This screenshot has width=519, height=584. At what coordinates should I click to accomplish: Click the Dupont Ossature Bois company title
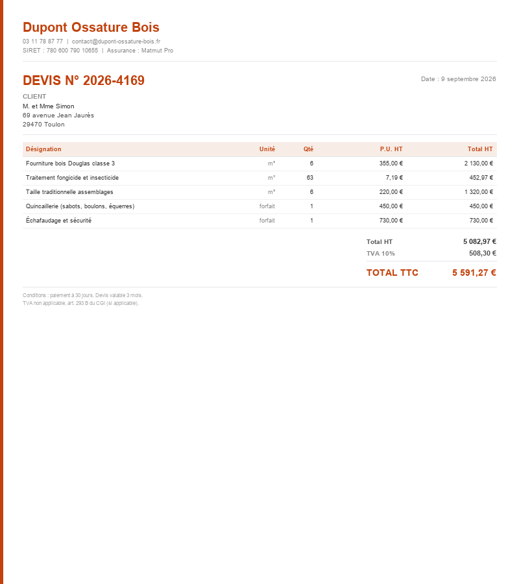91,27
